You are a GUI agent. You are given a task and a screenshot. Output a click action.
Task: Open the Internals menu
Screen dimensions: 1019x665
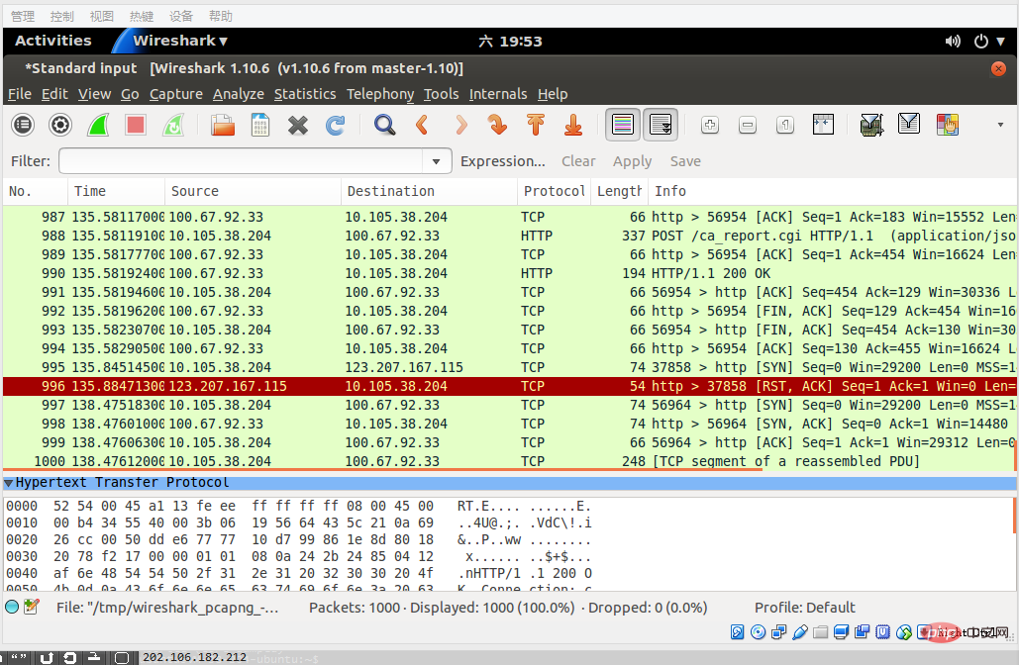pos(498,94)
